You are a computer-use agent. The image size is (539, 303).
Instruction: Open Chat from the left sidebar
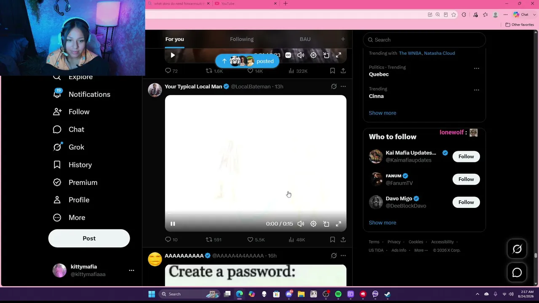coord(68,130)
